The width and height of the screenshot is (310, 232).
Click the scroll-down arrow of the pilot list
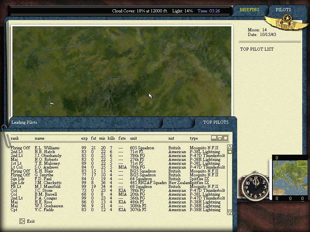click(x=229, y=212)
